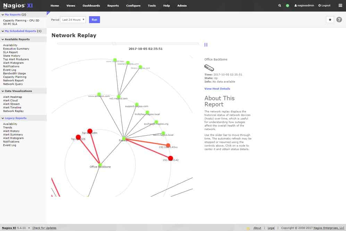Click the replay time slider handle
Viewport: 346px width, 231px height.
point(114,43)
